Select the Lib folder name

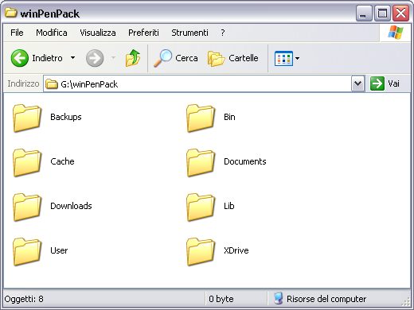(229, 206)
